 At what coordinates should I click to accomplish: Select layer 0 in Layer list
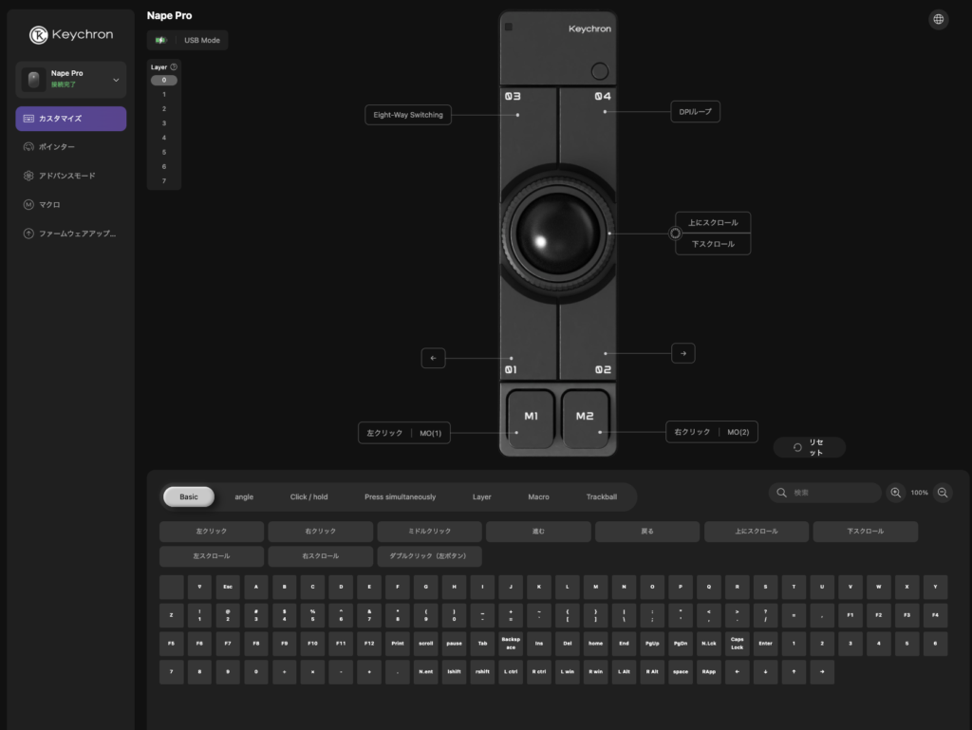(x=163, y=81)
